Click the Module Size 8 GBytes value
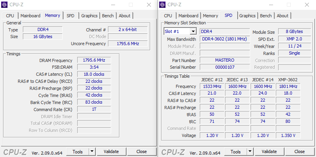 click(294, 31)
